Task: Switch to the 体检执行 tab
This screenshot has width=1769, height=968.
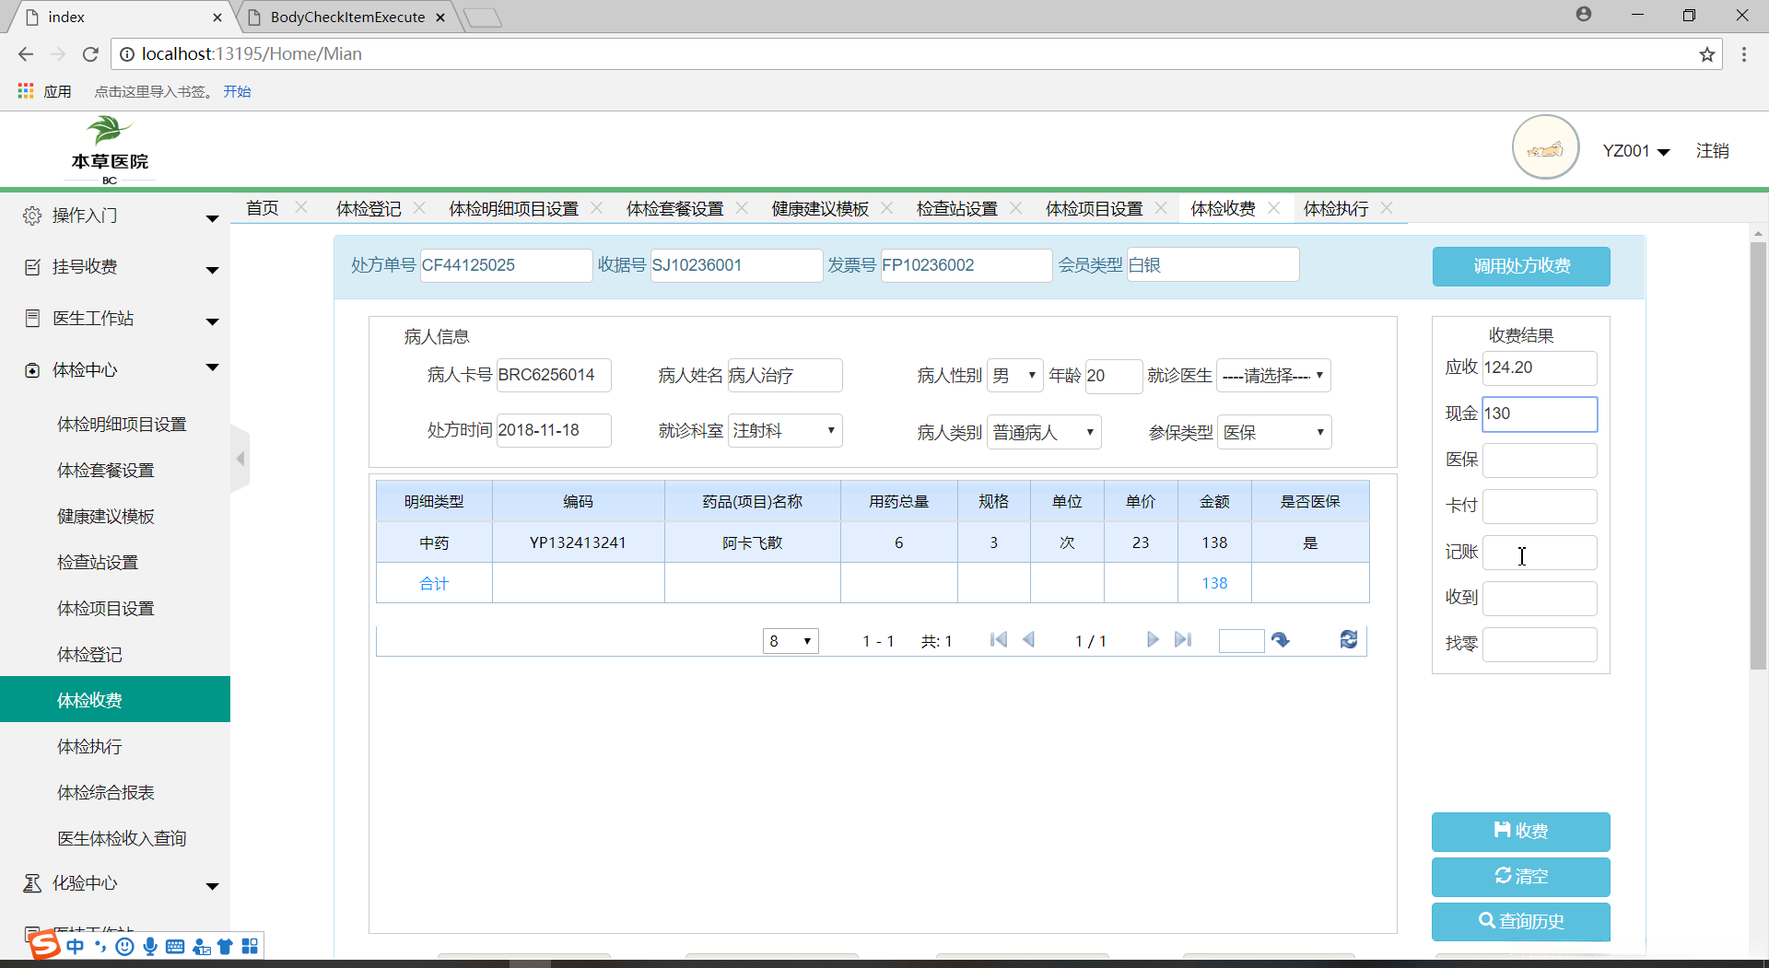Action: (x=1335, y=209)
